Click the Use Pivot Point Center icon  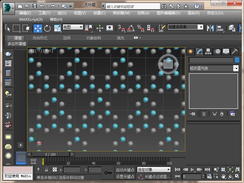tap(88, 28)
